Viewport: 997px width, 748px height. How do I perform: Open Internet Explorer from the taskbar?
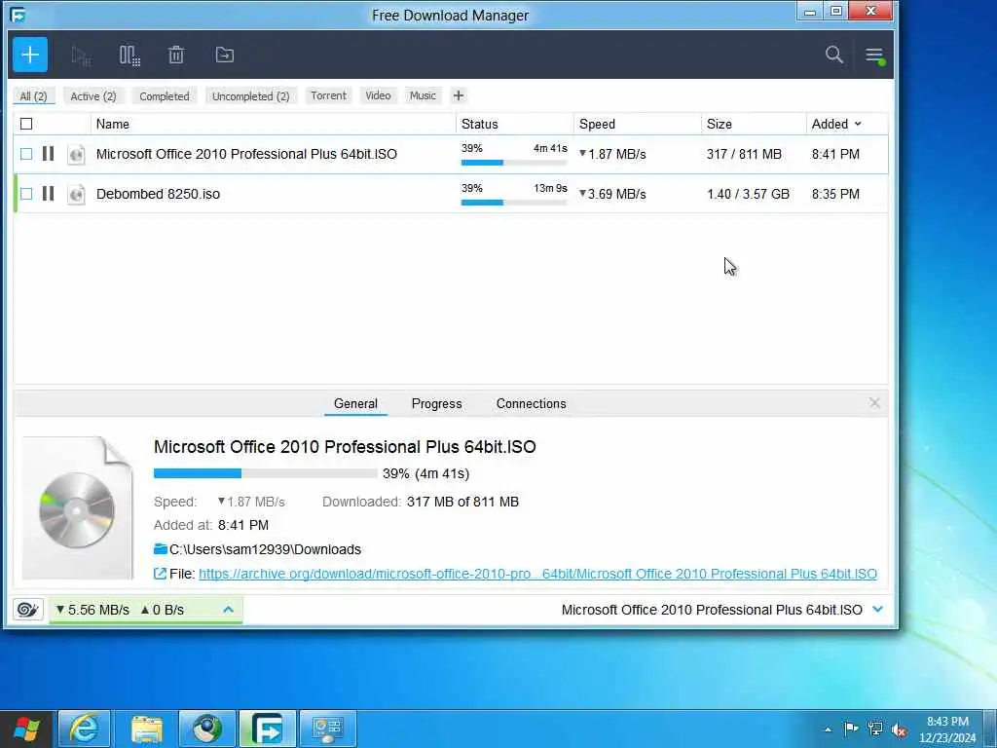[x=84, y=729]
